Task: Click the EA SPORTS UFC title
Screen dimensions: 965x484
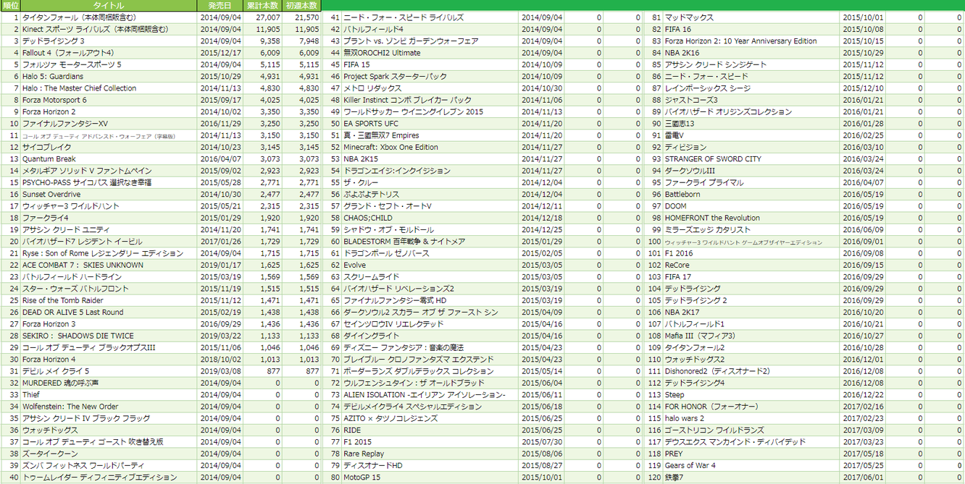Action: (x=371, y=124)
